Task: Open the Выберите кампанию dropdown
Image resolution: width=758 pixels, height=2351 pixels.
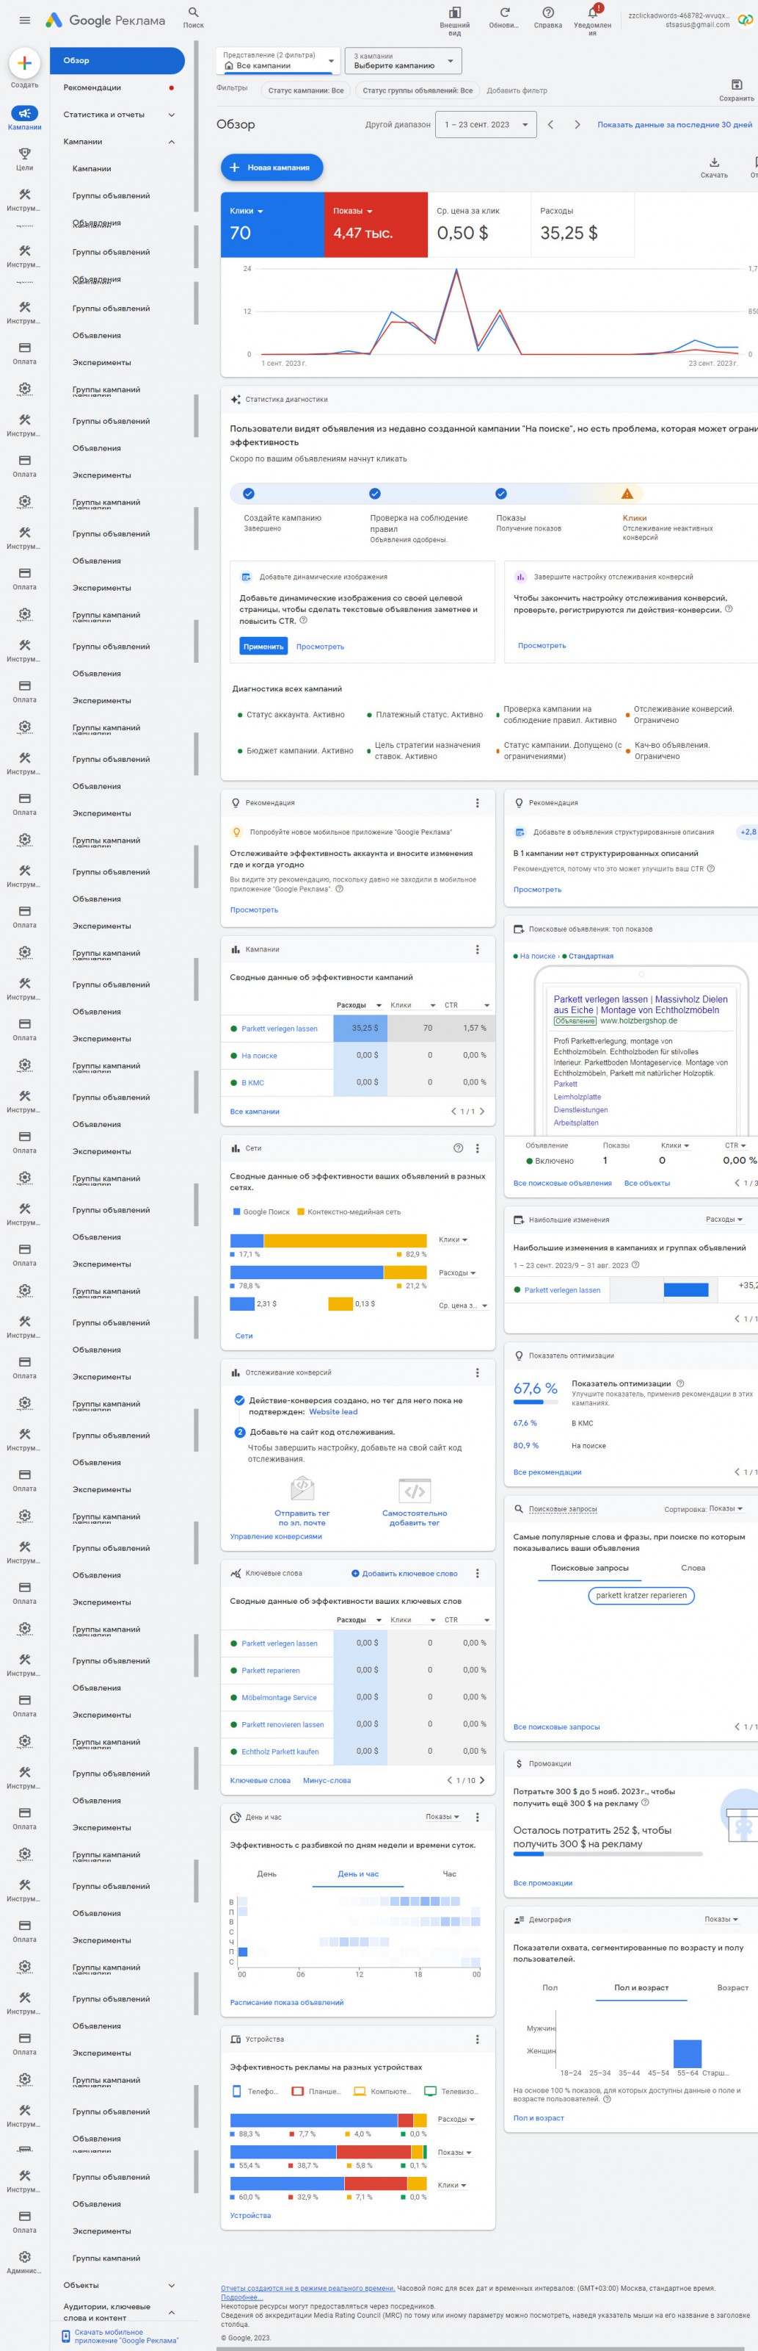Action: point(404,61)
